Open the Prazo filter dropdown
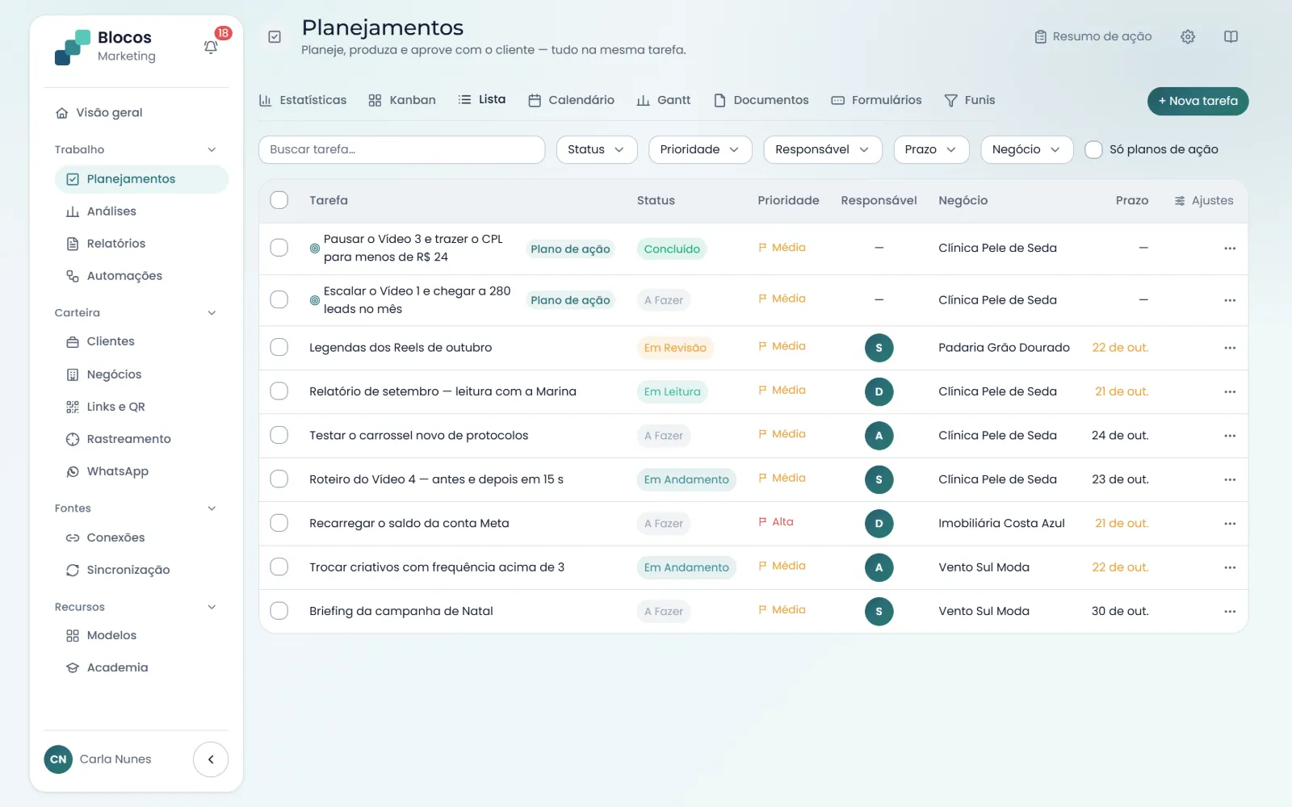1292x807 pixels. pyautogui.click(x=931, y=149)
